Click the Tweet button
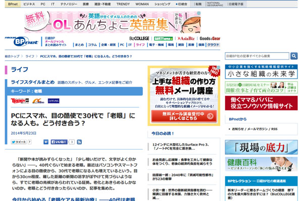This screenshot has height=201, width=303. click(19, 142)
